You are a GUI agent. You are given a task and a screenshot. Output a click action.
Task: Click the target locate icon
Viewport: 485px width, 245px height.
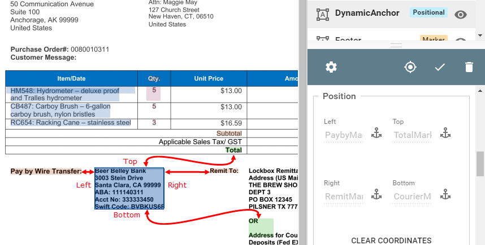tap(410, 68)
